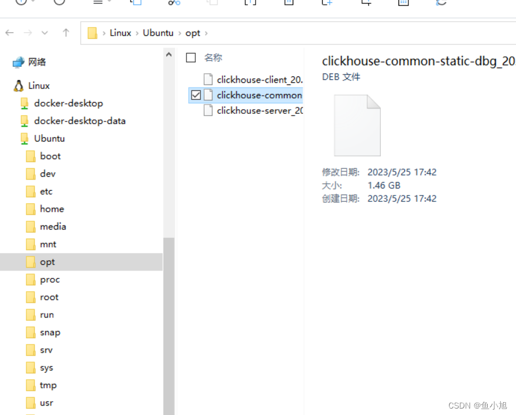Image resolution: width=516 pixels, height=415 pixels.
Task: Open Ubuntu in the navigation tree
Action: tap(49, 139)
